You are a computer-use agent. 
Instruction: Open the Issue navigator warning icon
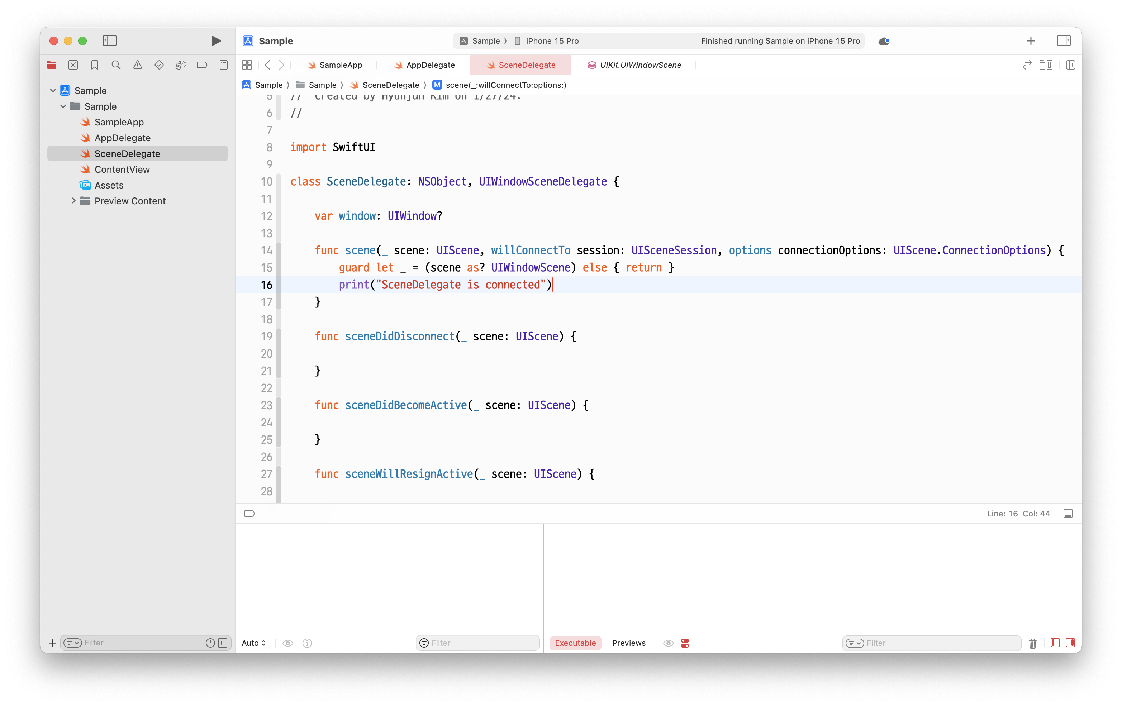(137, 65)
